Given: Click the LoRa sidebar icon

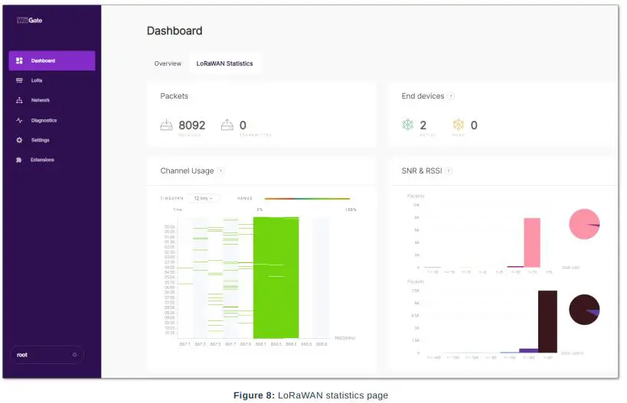Looking at the screenshot, I should point(19,80).
